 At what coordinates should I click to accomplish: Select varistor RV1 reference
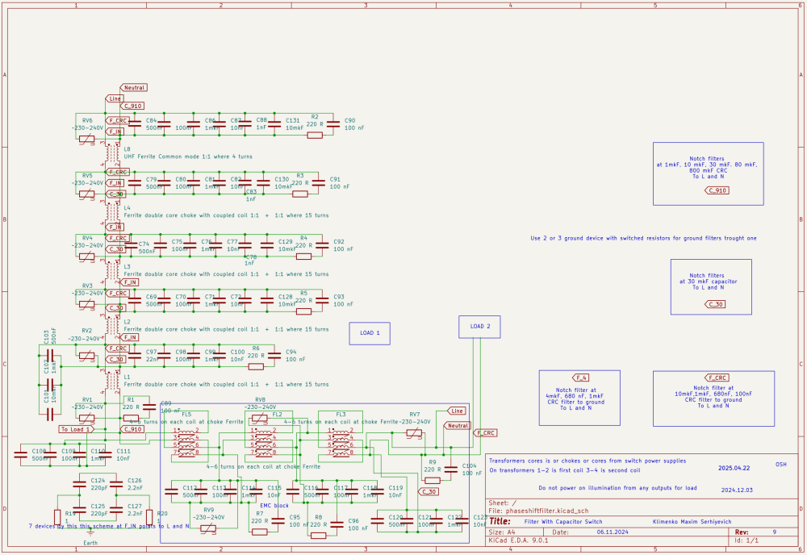click(x=87, y=399)
